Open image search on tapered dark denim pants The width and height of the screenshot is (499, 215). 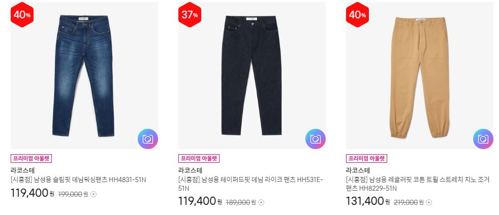316,139
